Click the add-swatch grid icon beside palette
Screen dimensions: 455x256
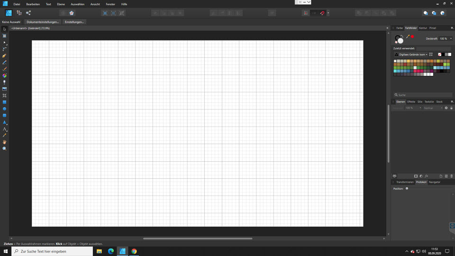431,54
